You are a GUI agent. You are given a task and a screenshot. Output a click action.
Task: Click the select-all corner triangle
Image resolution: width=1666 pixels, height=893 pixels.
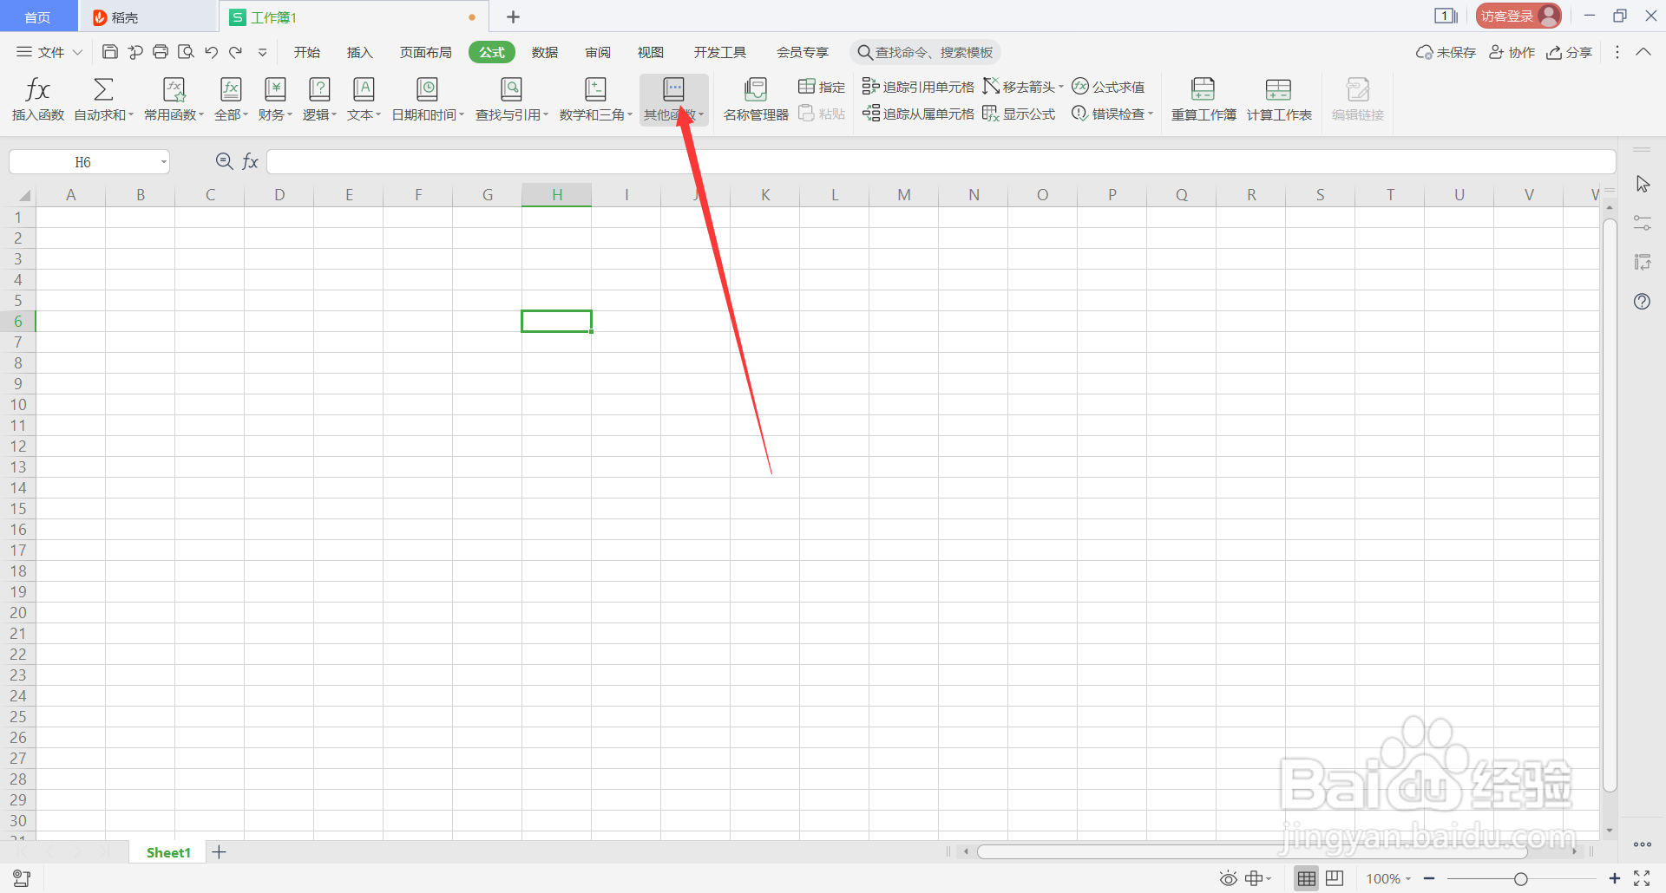point(24,195)
